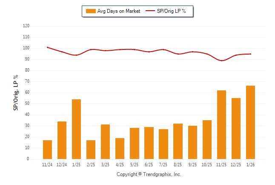The image size is (275, 185).
Task: Select the 10/25 bar
Action: click(207, 139)
